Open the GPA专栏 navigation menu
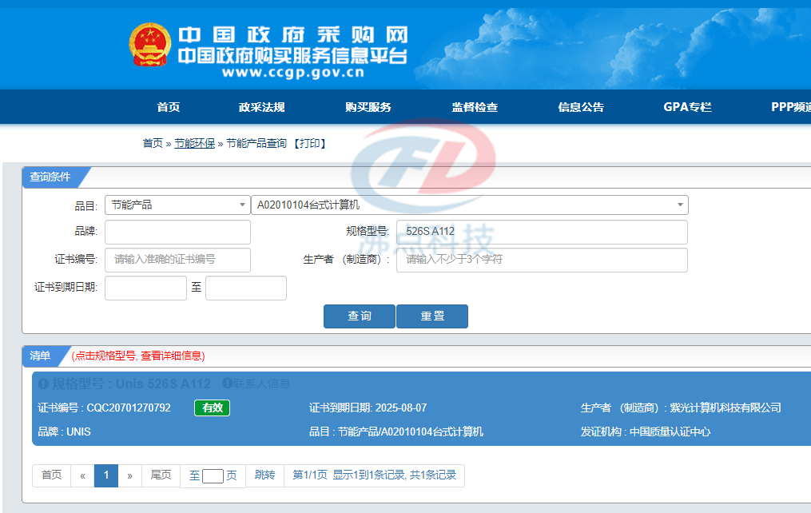This screenshot has width=811, height=513. (687, 107)
